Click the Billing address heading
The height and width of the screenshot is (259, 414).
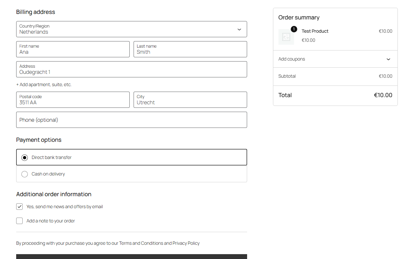coord(36,12)
